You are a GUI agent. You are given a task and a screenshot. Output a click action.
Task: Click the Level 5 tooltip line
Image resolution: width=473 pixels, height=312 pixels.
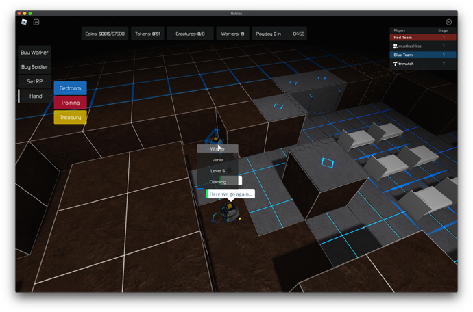(217, 171)
